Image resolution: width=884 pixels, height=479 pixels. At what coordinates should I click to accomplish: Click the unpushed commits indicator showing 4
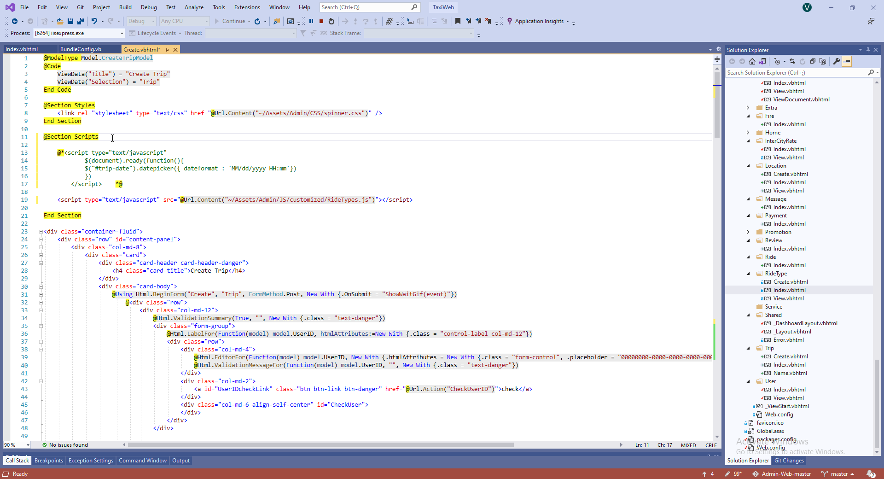coord(708,474)
